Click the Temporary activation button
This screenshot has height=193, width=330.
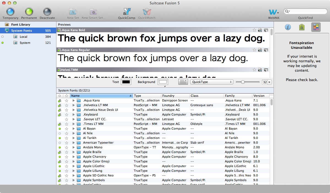coord(10,13)
